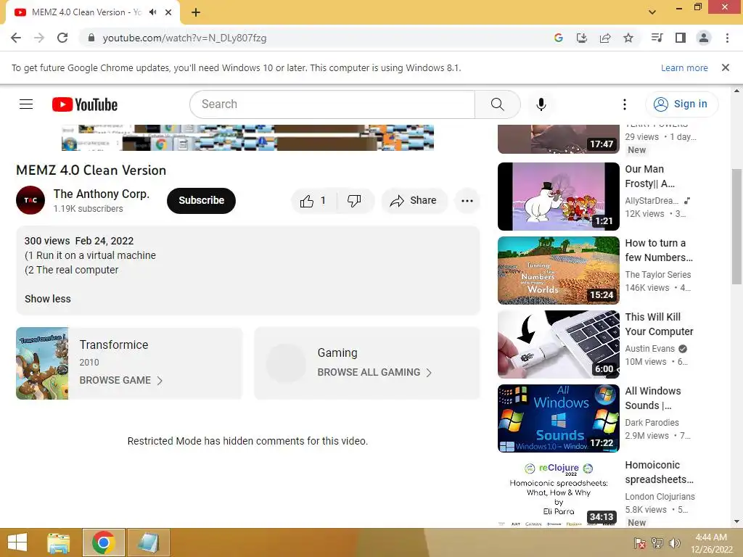
Task: Subscribe to The Anthony Corp.
Action: pyautogui.click(x=202, y=201)
